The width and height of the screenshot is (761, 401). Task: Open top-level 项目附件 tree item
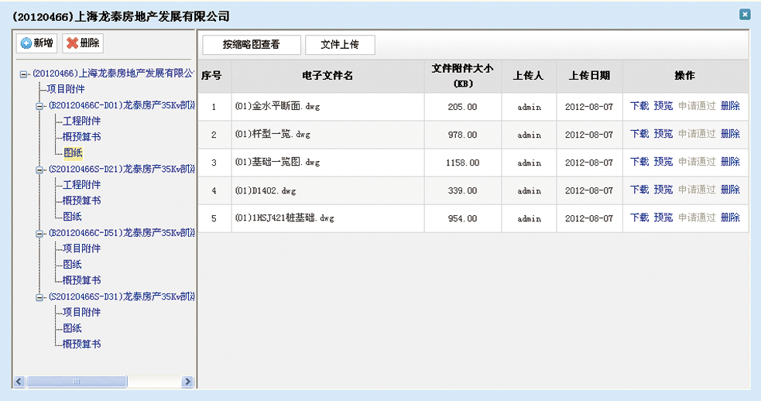pos(66,90)
